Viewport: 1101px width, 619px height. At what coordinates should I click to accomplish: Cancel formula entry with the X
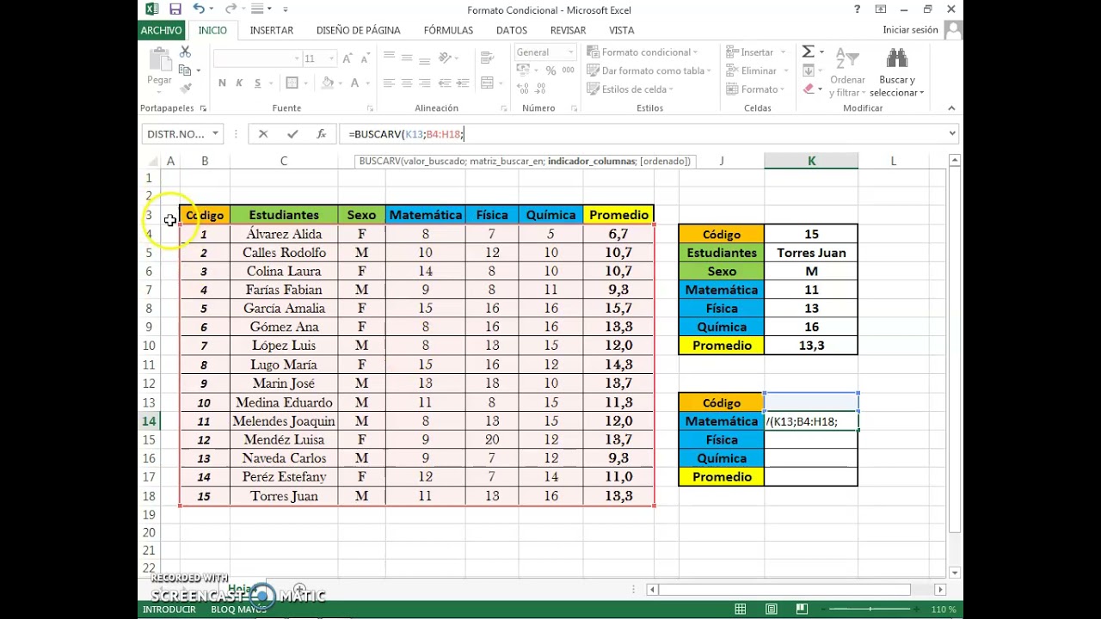(x=263, y=134)
